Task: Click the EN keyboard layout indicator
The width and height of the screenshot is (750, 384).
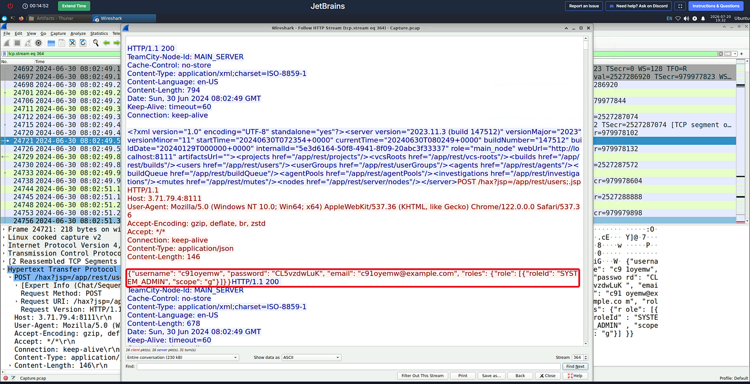Action: pyautogui.click(x=669, y=18)
